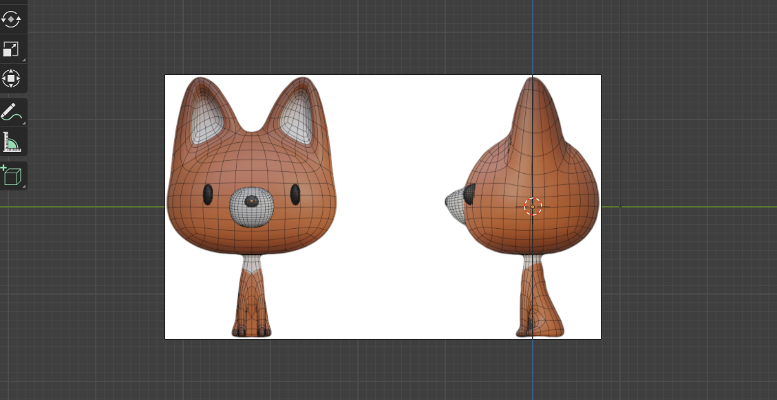Expand the Add Cube tool corner triangle
Viewport: 777px width, 400px height.
point(24,187)
